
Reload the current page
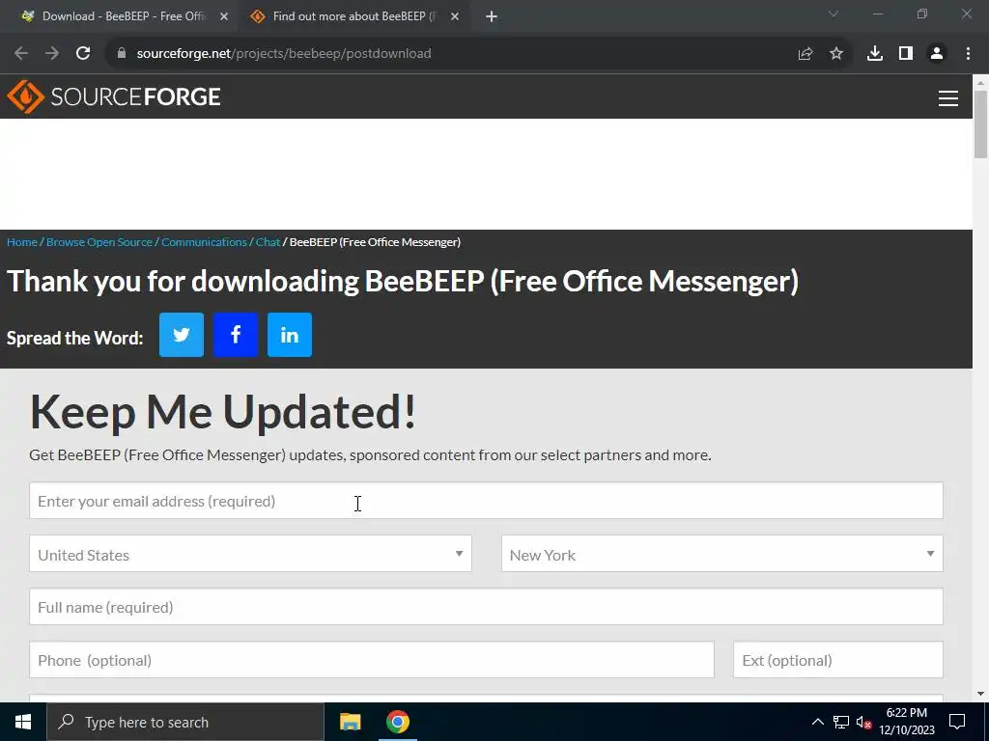point(83,54)
